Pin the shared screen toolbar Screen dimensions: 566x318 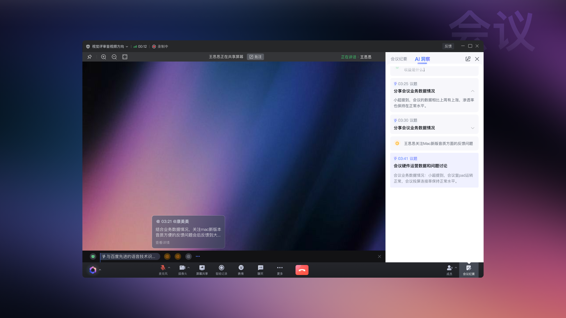click(x=90, y=57)
